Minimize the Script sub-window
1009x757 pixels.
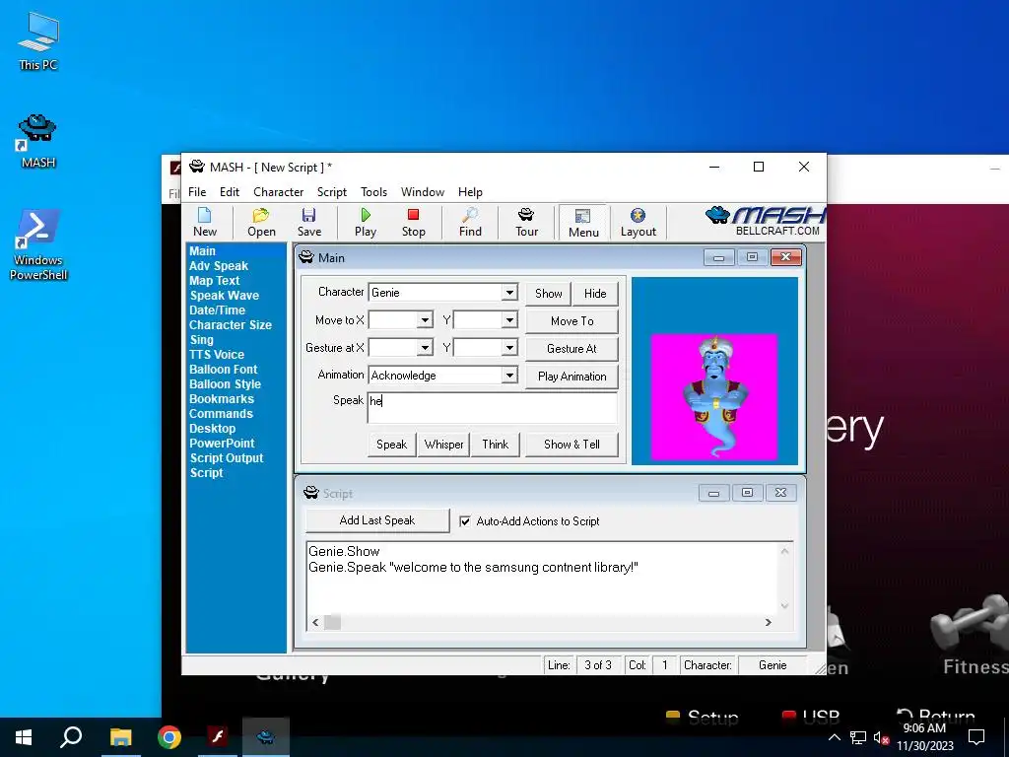[713, 493]
